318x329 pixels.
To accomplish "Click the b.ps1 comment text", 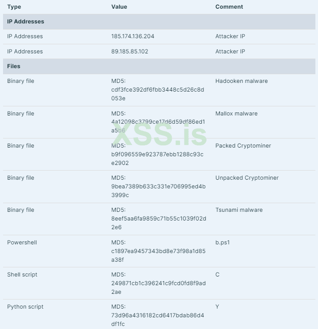I will click(x=223, y=243).
